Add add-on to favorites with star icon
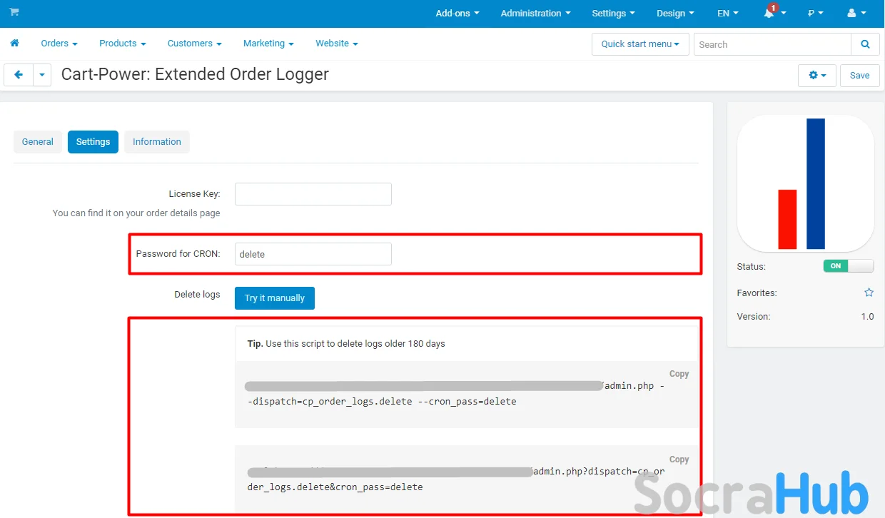 coord(869,293)
